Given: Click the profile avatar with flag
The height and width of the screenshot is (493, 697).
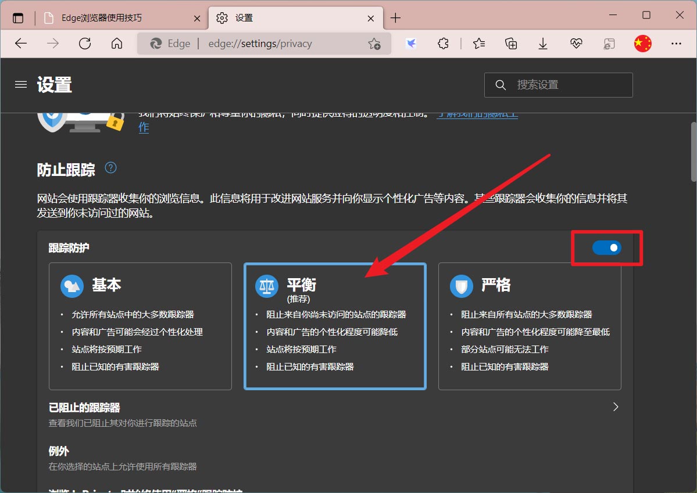Looking at the screenshot, I should [642, 43].
